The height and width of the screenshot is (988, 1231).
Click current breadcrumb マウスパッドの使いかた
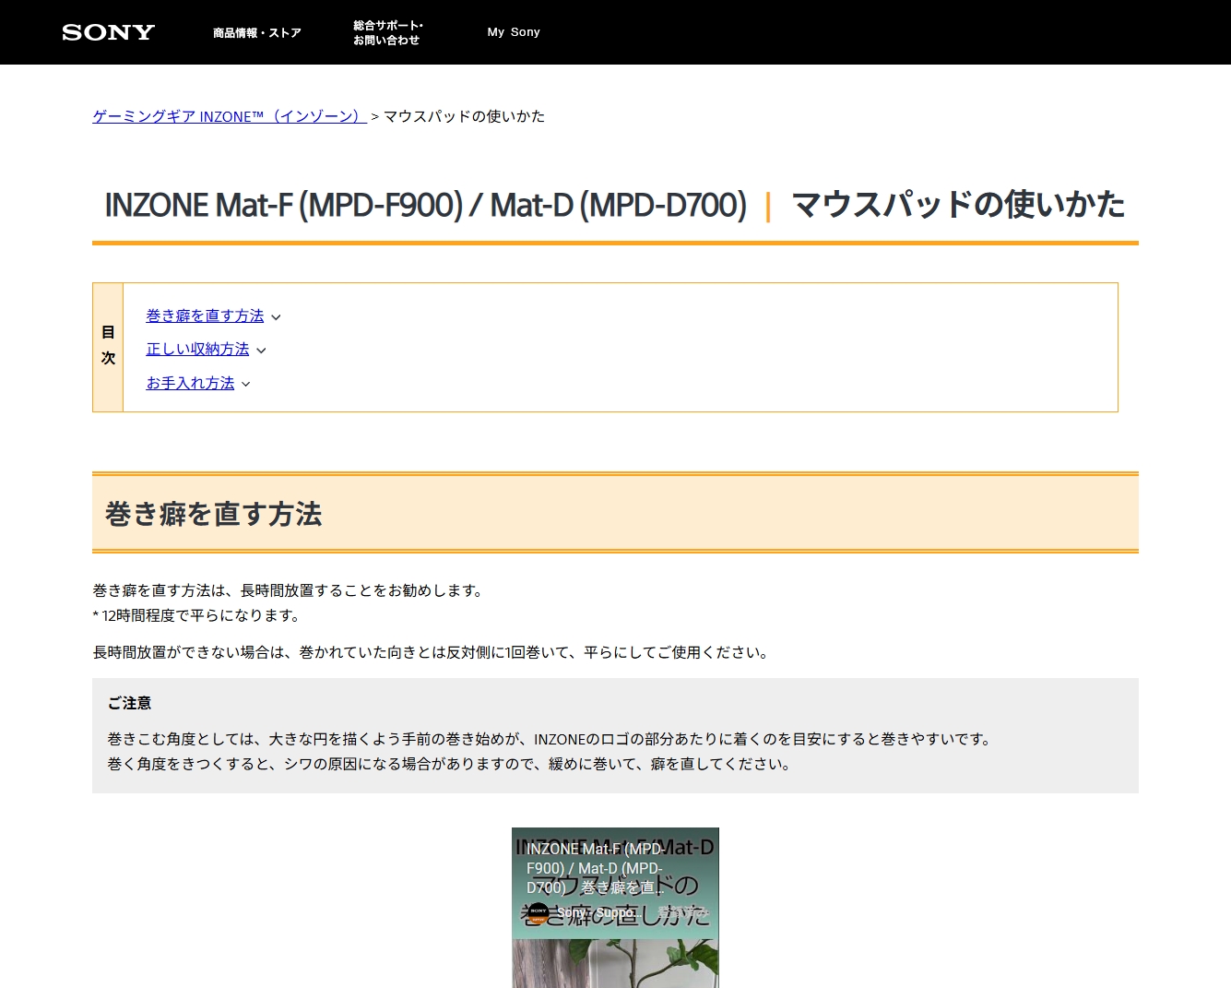tap(464, 116)
